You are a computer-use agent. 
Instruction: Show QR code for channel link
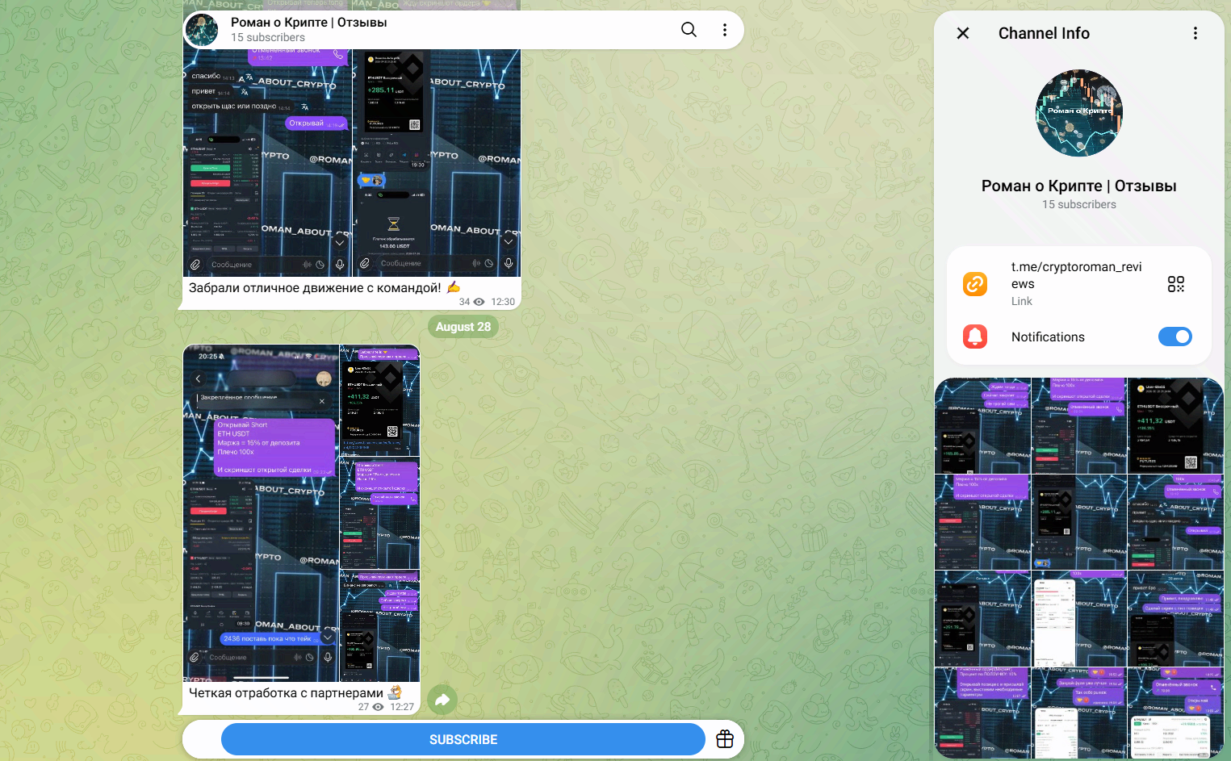[1176, 284]
